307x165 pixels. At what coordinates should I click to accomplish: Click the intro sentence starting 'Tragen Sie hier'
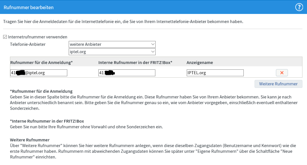point(123,22)
